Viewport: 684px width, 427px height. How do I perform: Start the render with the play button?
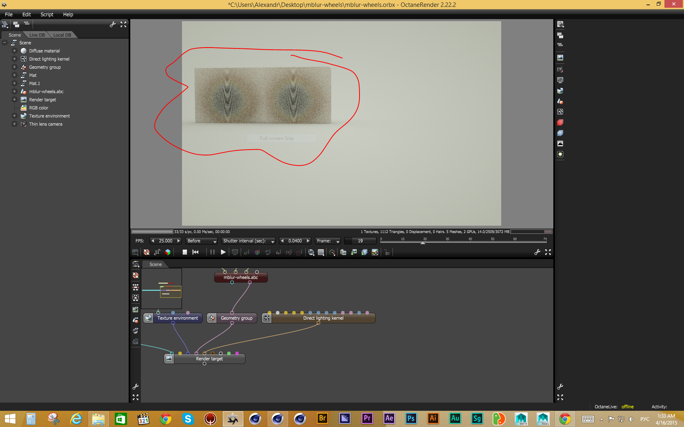tap(223, 252)
